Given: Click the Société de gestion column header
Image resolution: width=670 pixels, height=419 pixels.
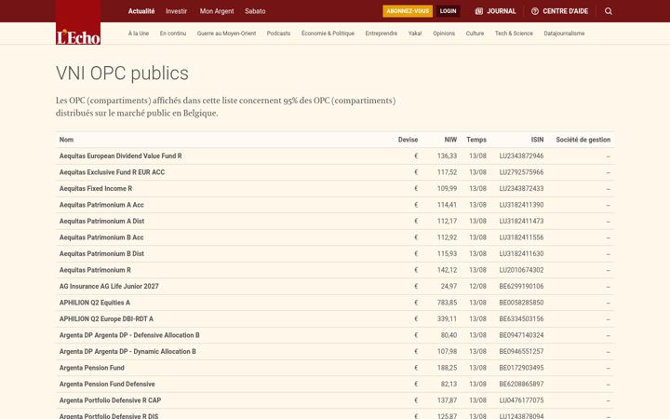Looking at the screenshot, I should tap(583, 140).
